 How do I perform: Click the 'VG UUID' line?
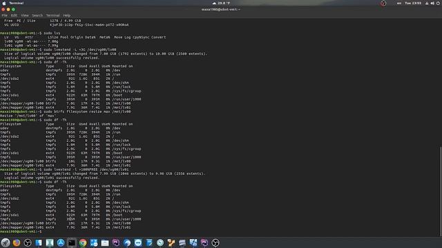click(66, 25)
